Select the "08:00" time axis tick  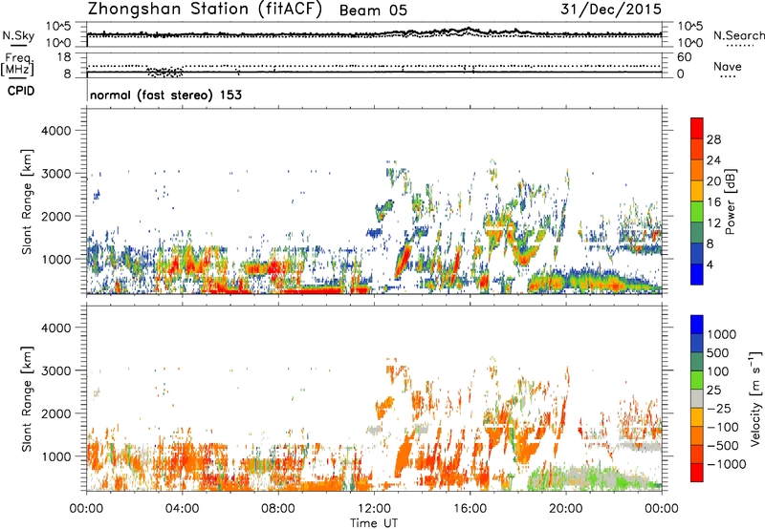tap(278, 508)
